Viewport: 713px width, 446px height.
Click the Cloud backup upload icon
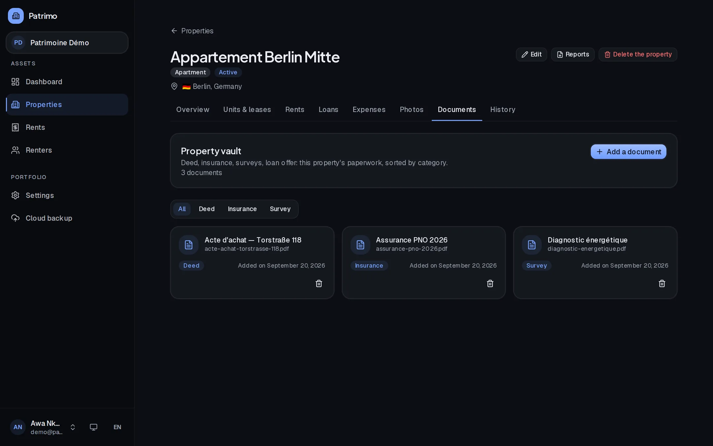tap(15, 218)
